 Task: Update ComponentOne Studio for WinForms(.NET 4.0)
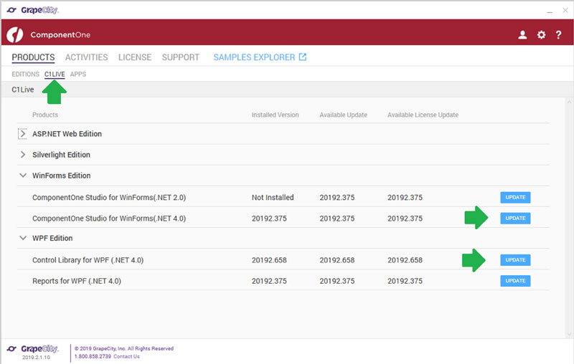click(515, 218)
